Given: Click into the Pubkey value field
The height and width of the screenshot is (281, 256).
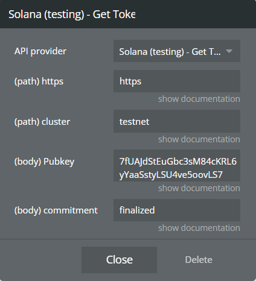Looking at the screenshot, I should tap(177, 166).
